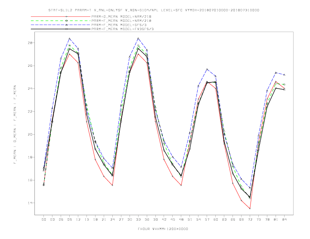Click x-axis forecast hour label 30

pos(130,219)
